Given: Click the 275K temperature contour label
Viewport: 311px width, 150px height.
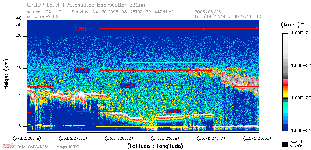Looking at the screenshot, I should pos(174,111).
